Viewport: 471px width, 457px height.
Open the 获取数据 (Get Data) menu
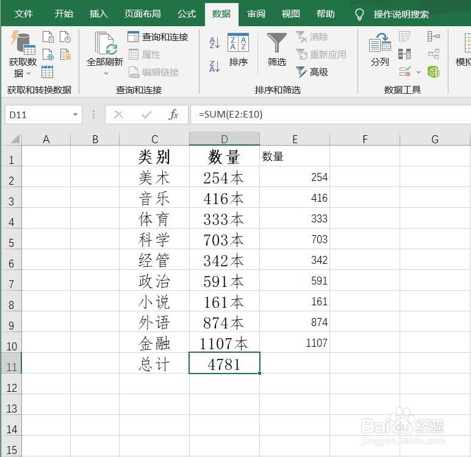coord(23,54)
